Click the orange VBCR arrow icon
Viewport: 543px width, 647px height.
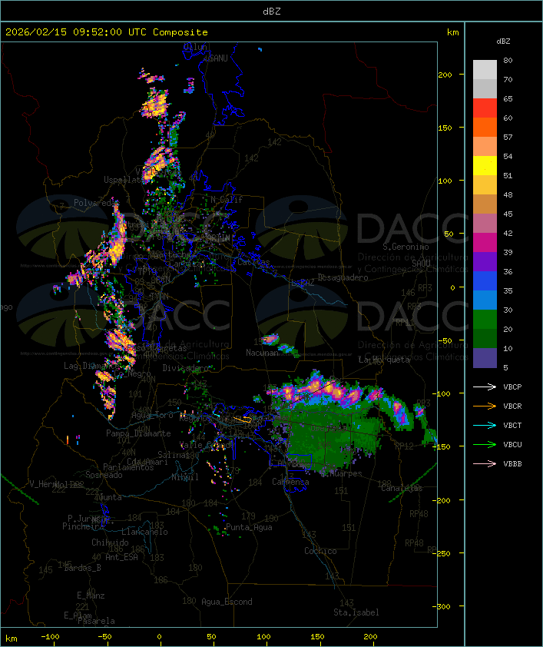[485, 406]
